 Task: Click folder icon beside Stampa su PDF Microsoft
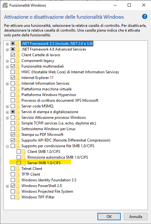(18, 135)
